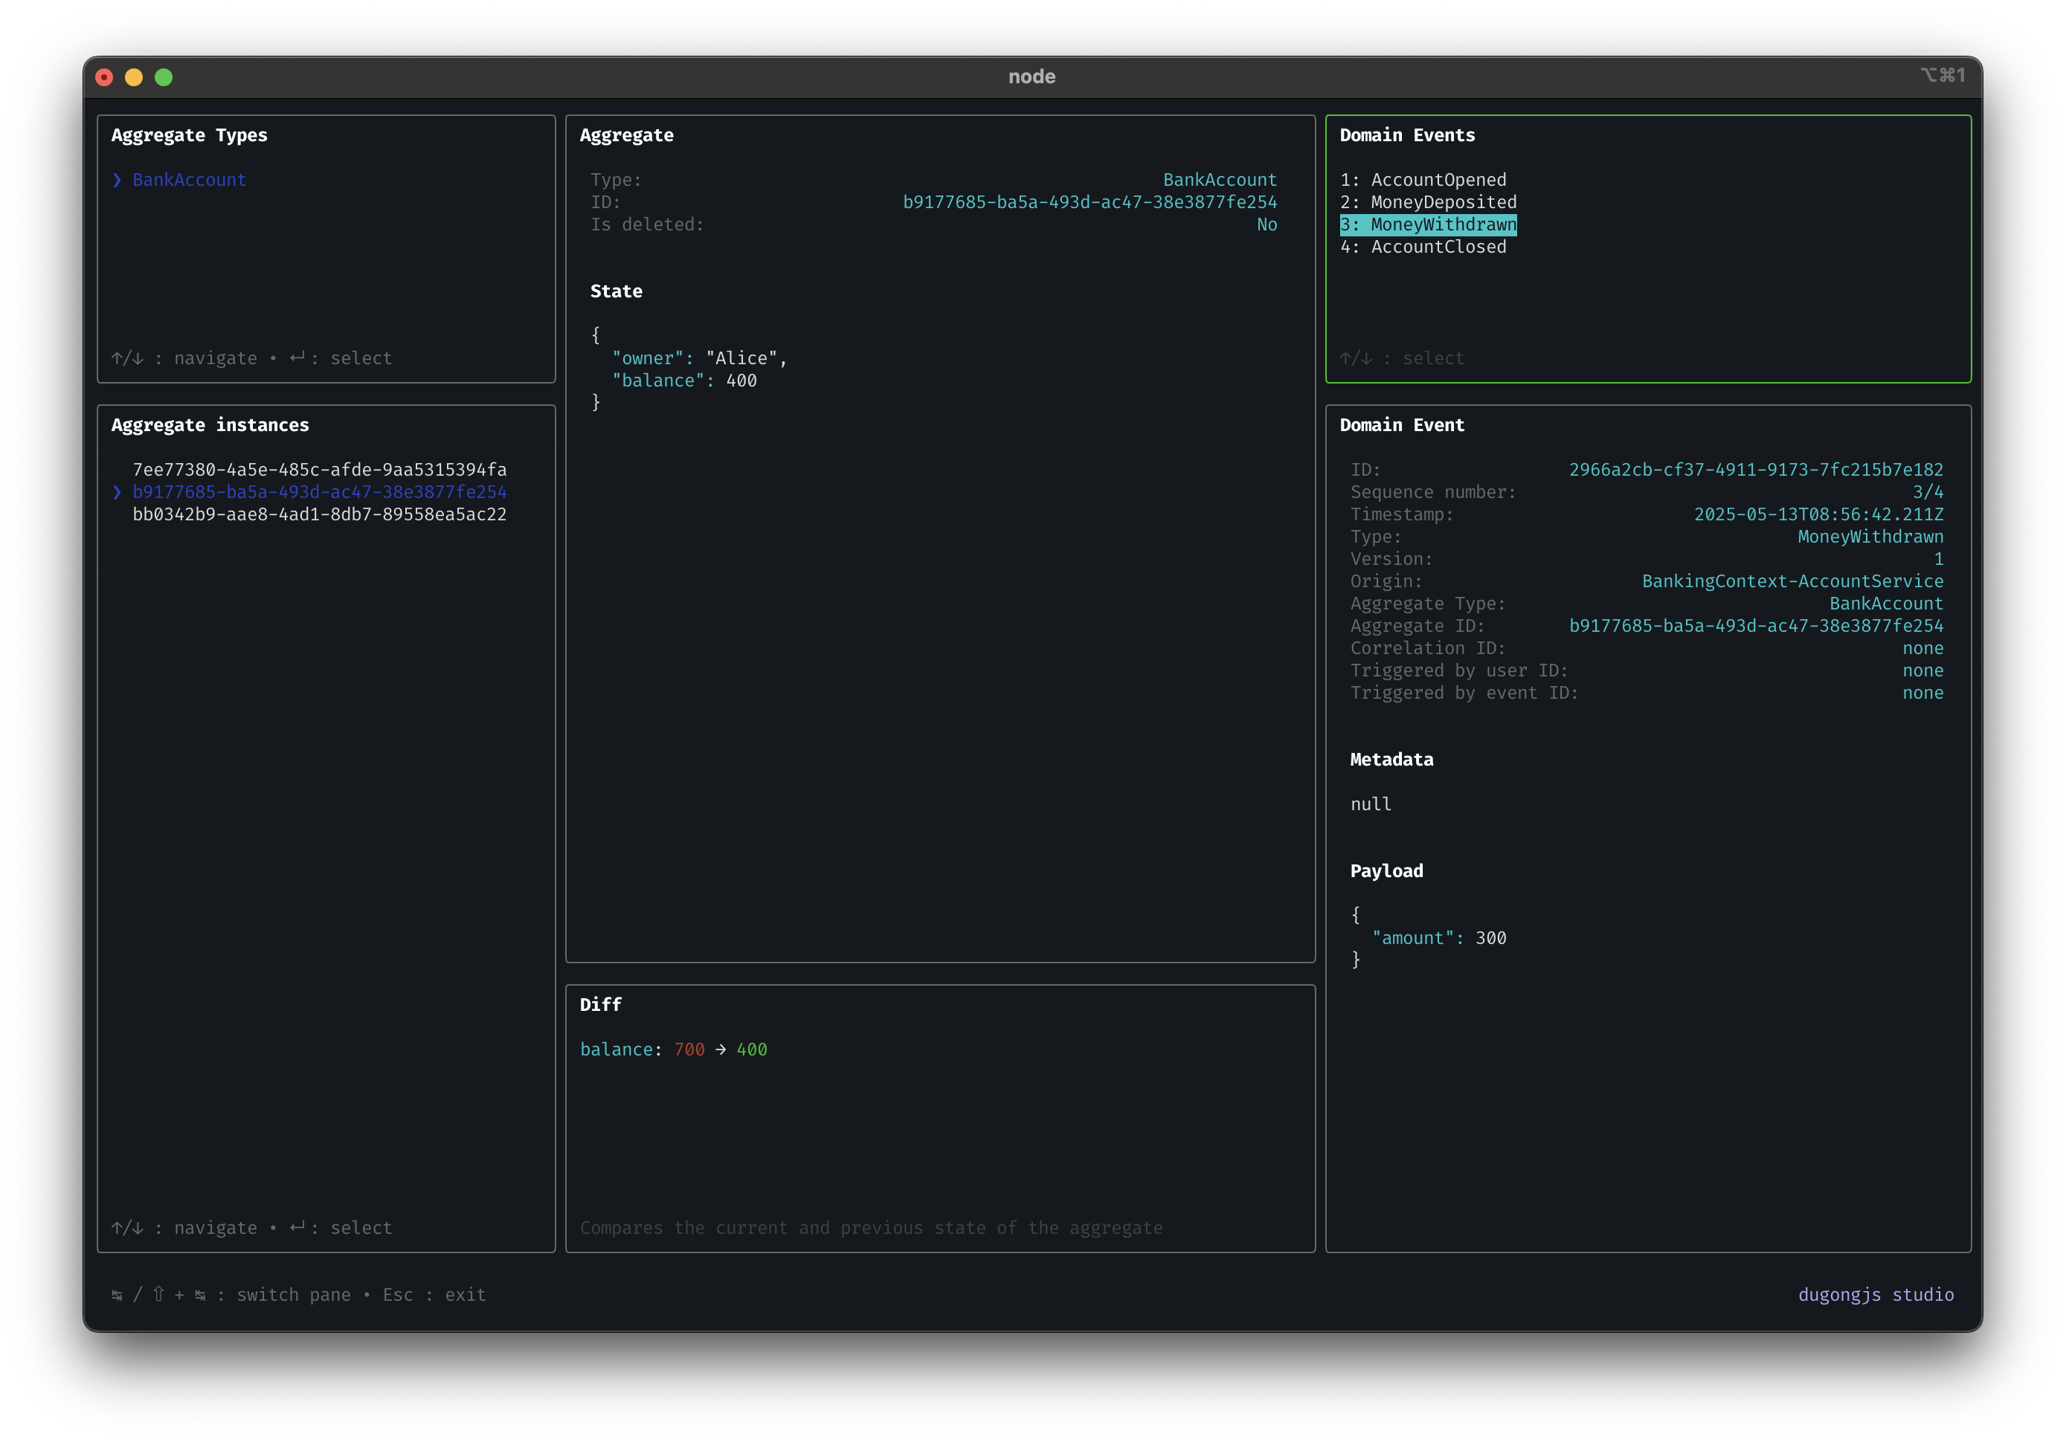Click the Metadata null value

coord(1371,805)
